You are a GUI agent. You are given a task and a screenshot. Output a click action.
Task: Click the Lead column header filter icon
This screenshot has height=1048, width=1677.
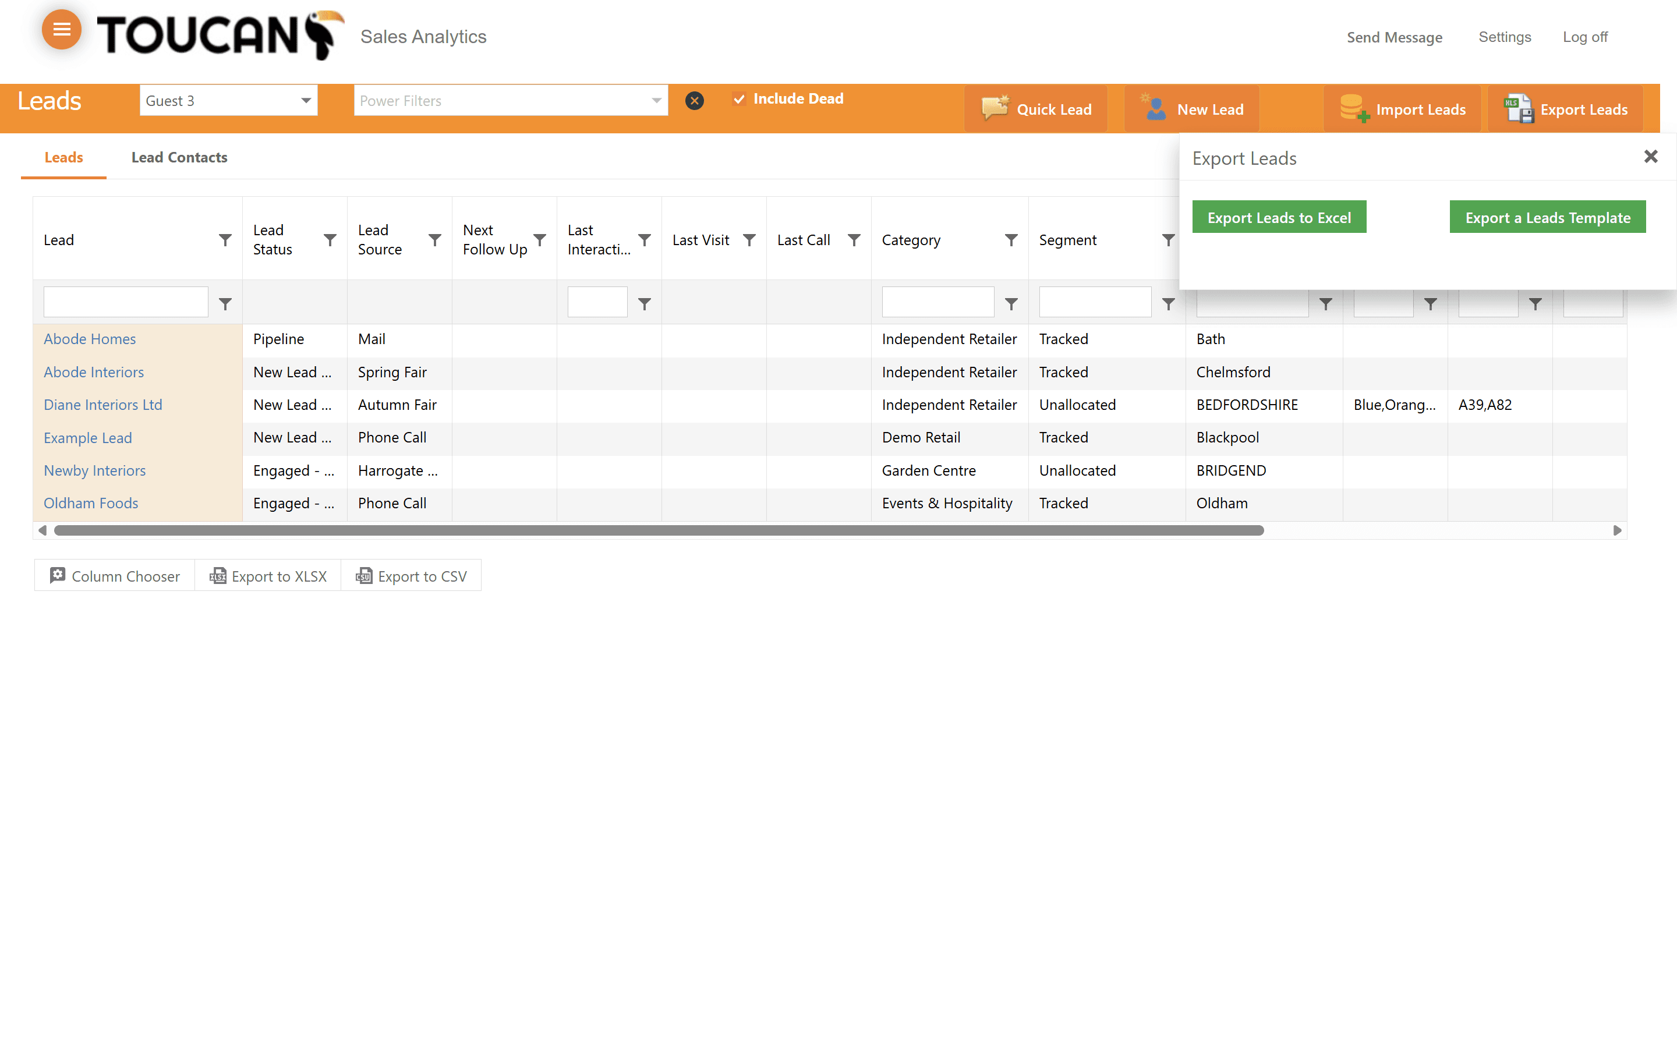tap(225, 240)
